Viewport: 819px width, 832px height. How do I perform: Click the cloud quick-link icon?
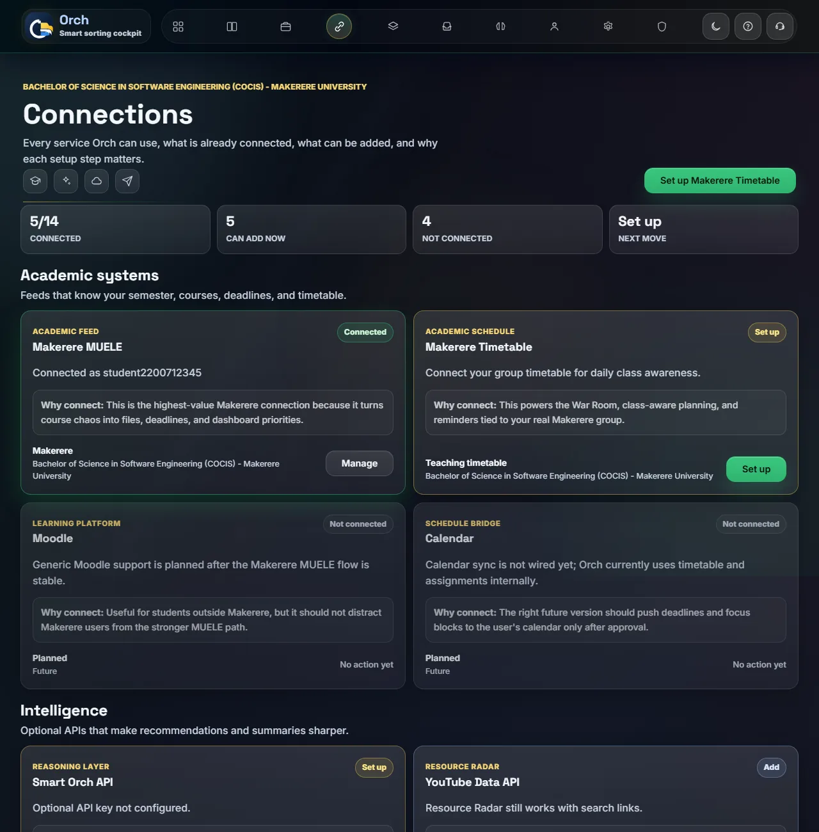coord(97,181)
